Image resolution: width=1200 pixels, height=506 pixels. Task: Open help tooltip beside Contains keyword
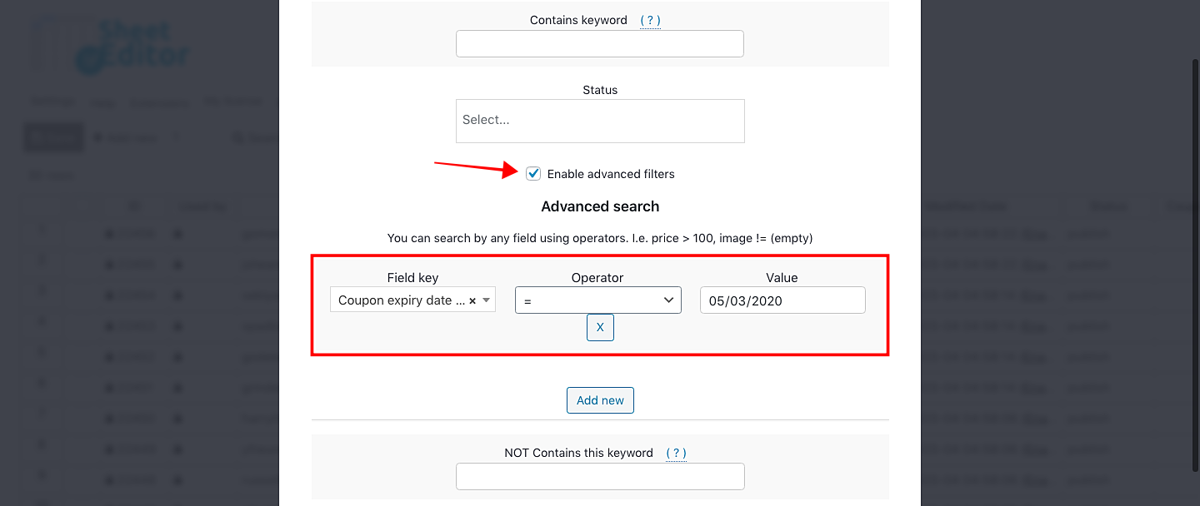[650, 20]
